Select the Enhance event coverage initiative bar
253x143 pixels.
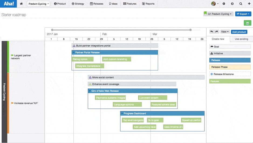132,84
